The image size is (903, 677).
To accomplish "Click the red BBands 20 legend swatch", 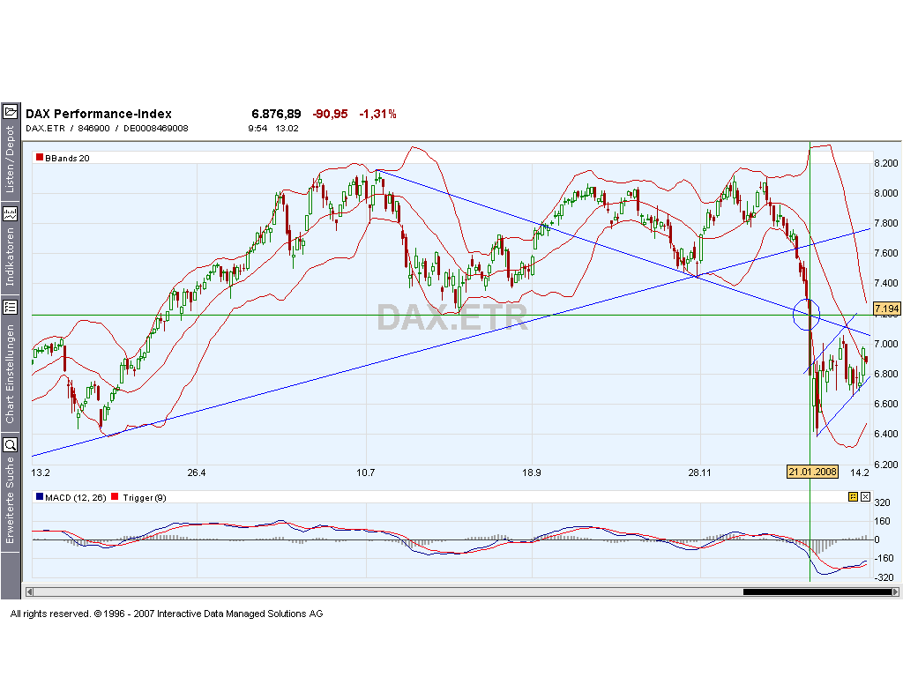I will click(x=39, y=157).
